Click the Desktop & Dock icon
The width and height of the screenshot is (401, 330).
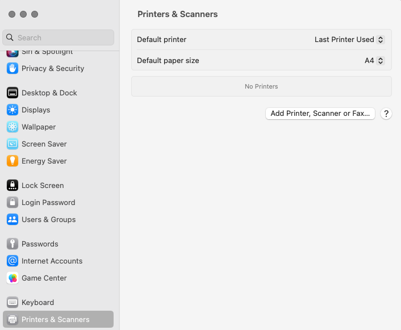tap(12, 93)
